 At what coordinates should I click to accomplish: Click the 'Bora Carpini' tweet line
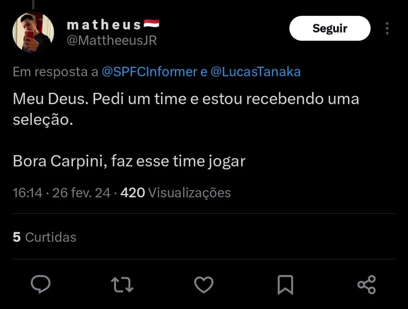point(129,161)
